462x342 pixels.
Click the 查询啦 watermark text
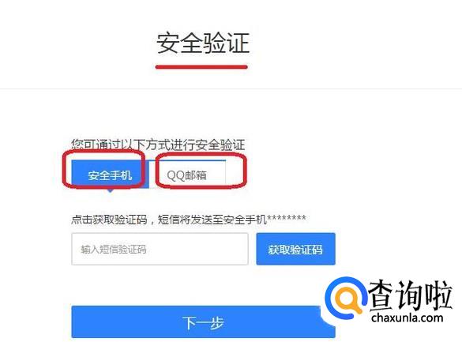click(410, 295)
